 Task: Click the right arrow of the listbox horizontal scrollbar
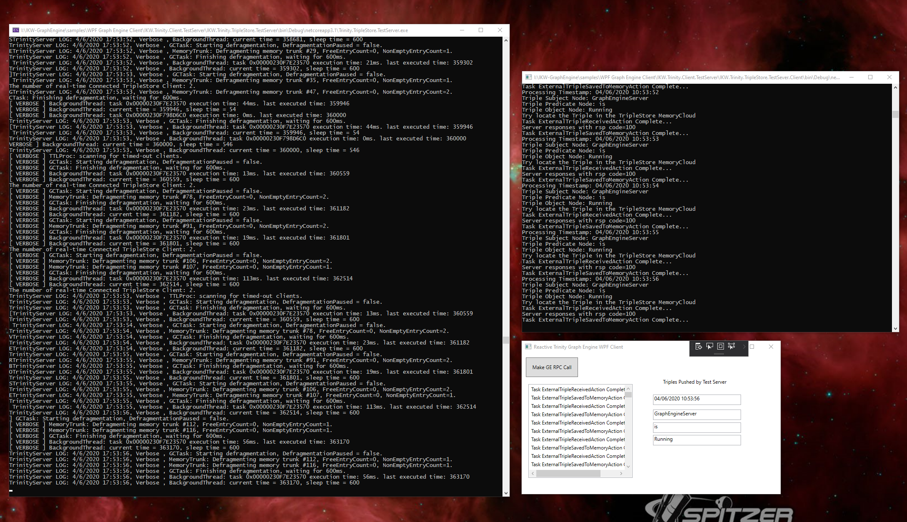pyautogui.click(x=621, y=474)
